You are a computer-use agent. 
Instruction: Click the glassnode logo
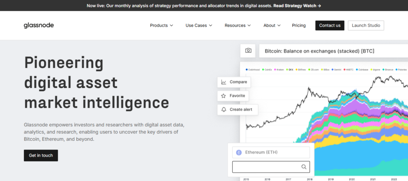[x=39, y=25]
